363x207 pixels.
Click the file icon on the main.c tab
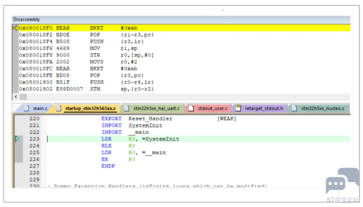click(26, 108)
